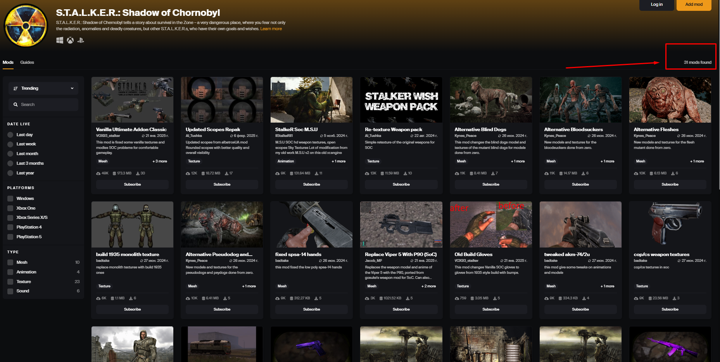The image size is (720, 362).
Task: Open the STALKER WISH WEAPON PACK thumbnail
Action: (x=401, y=100)
